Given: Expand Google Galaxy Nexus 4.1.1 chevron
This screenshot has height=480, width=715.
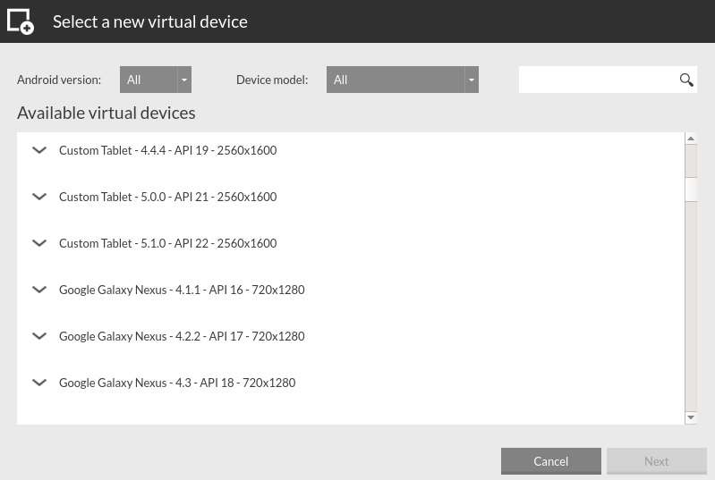Looking at the screenshot, I should coord(39,290).
